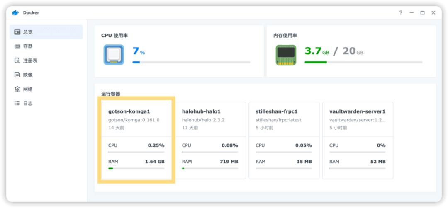Viewport: 448px width, 208px height.
Task: Click the 7% CPU usage value
Action: point(139,51)
